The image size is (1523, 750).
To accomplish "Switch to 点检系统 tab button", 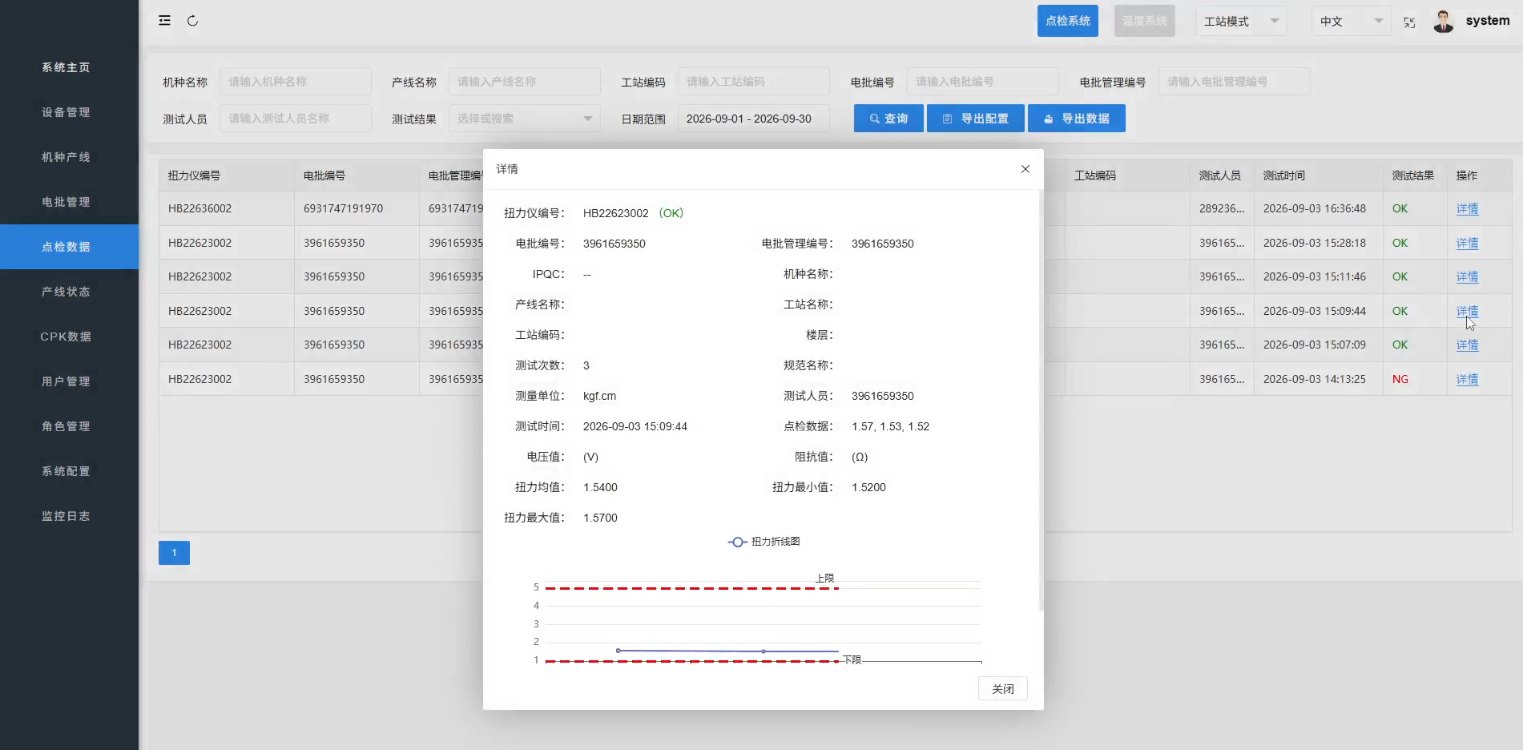I will [1068, 21].
